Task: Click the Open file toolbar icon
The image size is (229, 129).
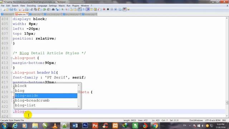Action: (x=7, y=10)
